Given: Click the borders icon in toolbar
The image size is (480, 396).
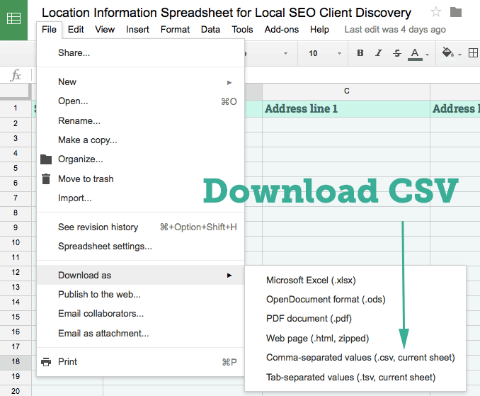Looking at the screenshot, I should 473,53.
